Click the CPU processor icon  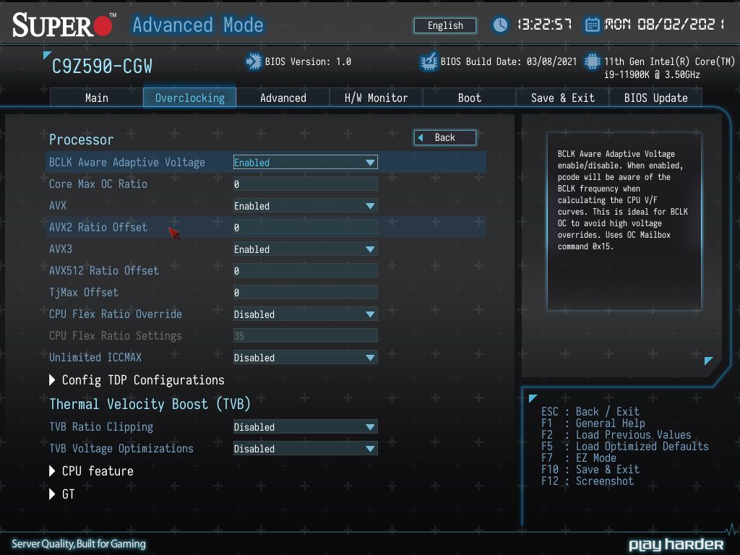pyautogui.click(x=593, y=61)
